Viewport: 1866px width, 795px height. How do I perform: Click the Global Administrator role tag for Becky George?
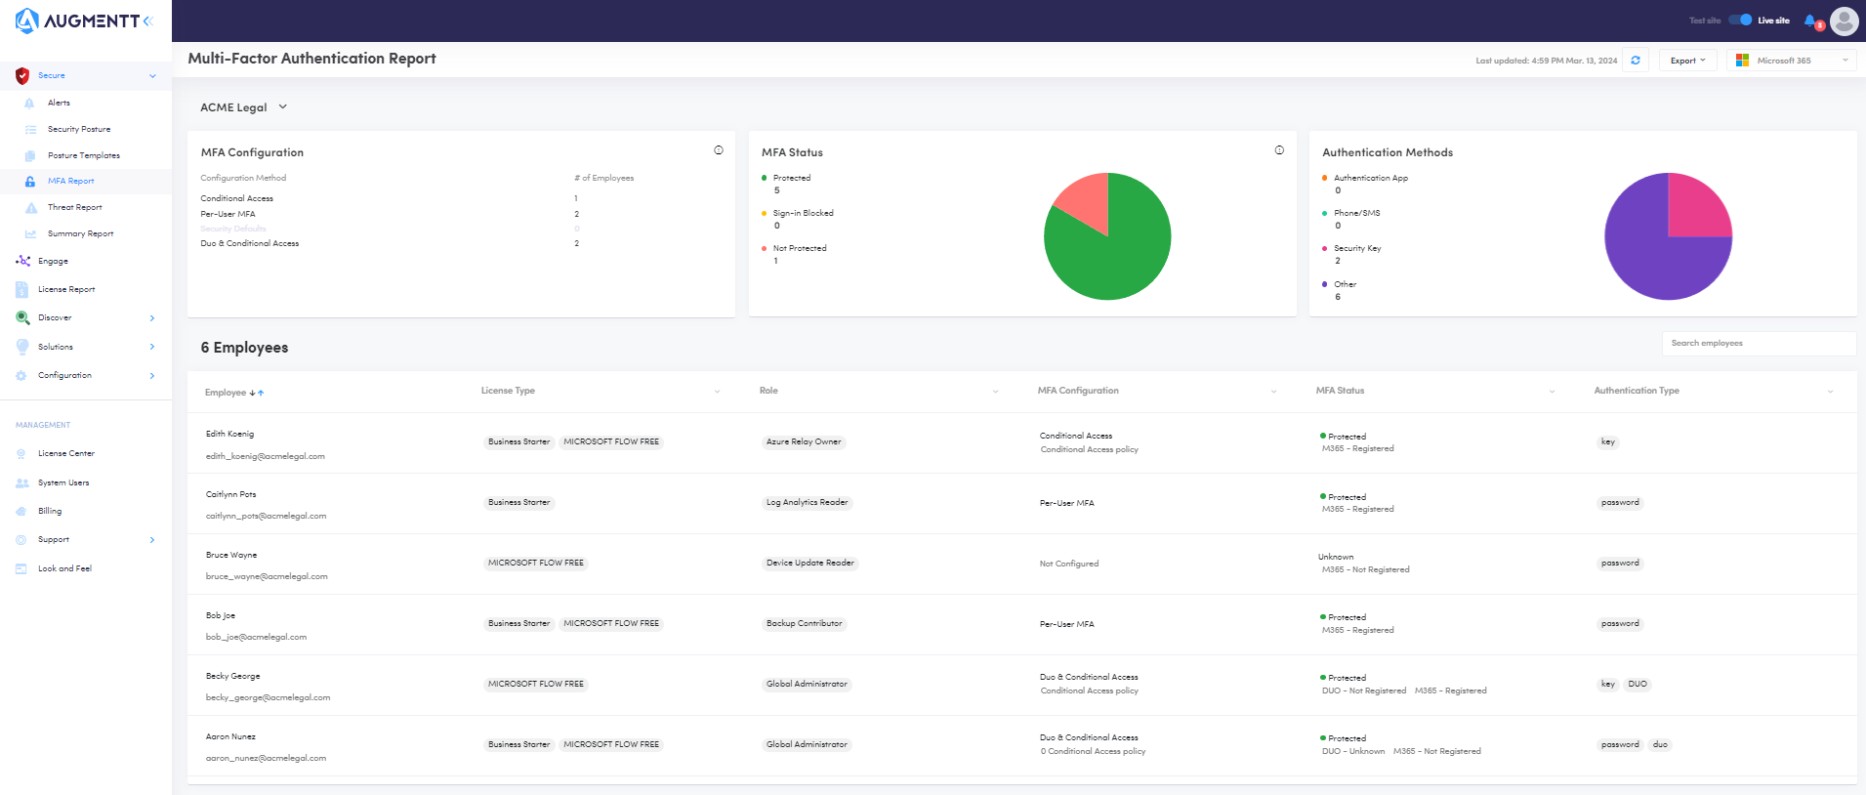pos(807,685)
